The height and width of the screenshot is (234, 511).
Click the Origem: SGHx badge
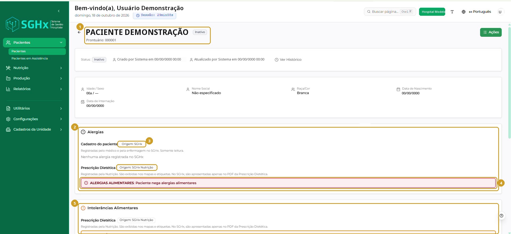[x=132, y=144]
